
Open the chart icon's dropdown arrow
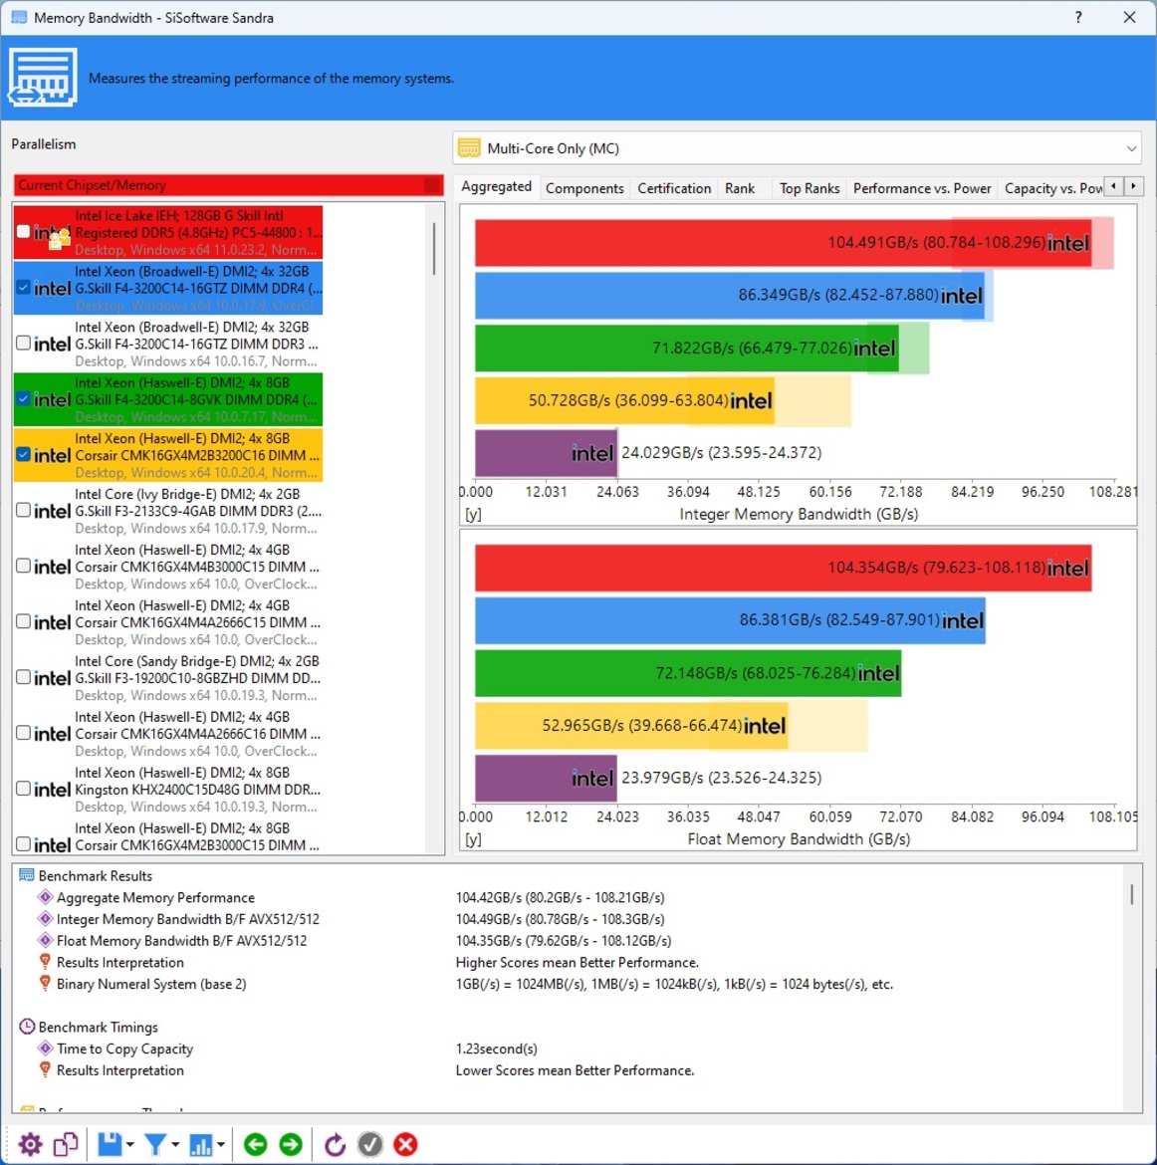pyautogui.click(x=221, y=1145)
